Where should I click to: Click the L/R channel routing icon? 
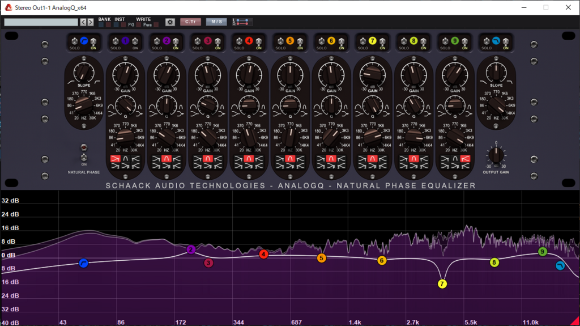(x=242, y=22)
